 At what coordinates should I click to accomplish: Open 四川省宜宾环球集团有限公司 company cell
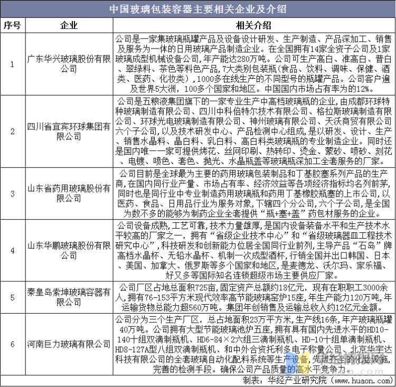[69, 131]
